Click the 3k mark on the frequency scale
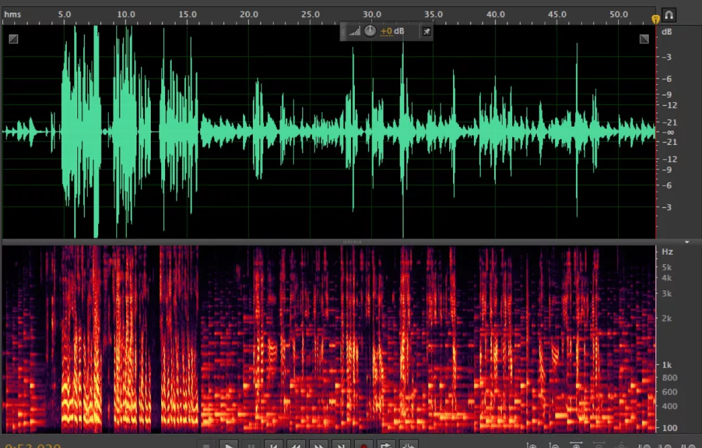 (667, 294)
